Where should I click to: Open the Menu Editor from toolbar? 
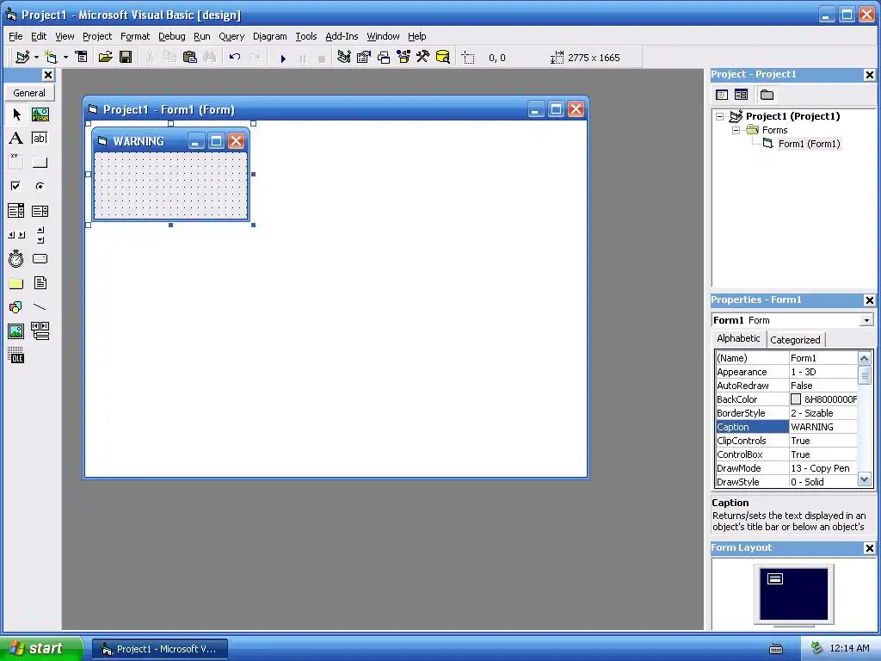click(x=82, y=57)
